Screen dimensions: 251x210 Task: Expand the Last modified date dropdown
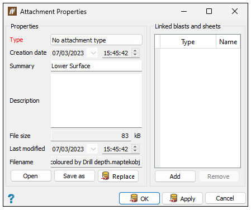[93, 149]
